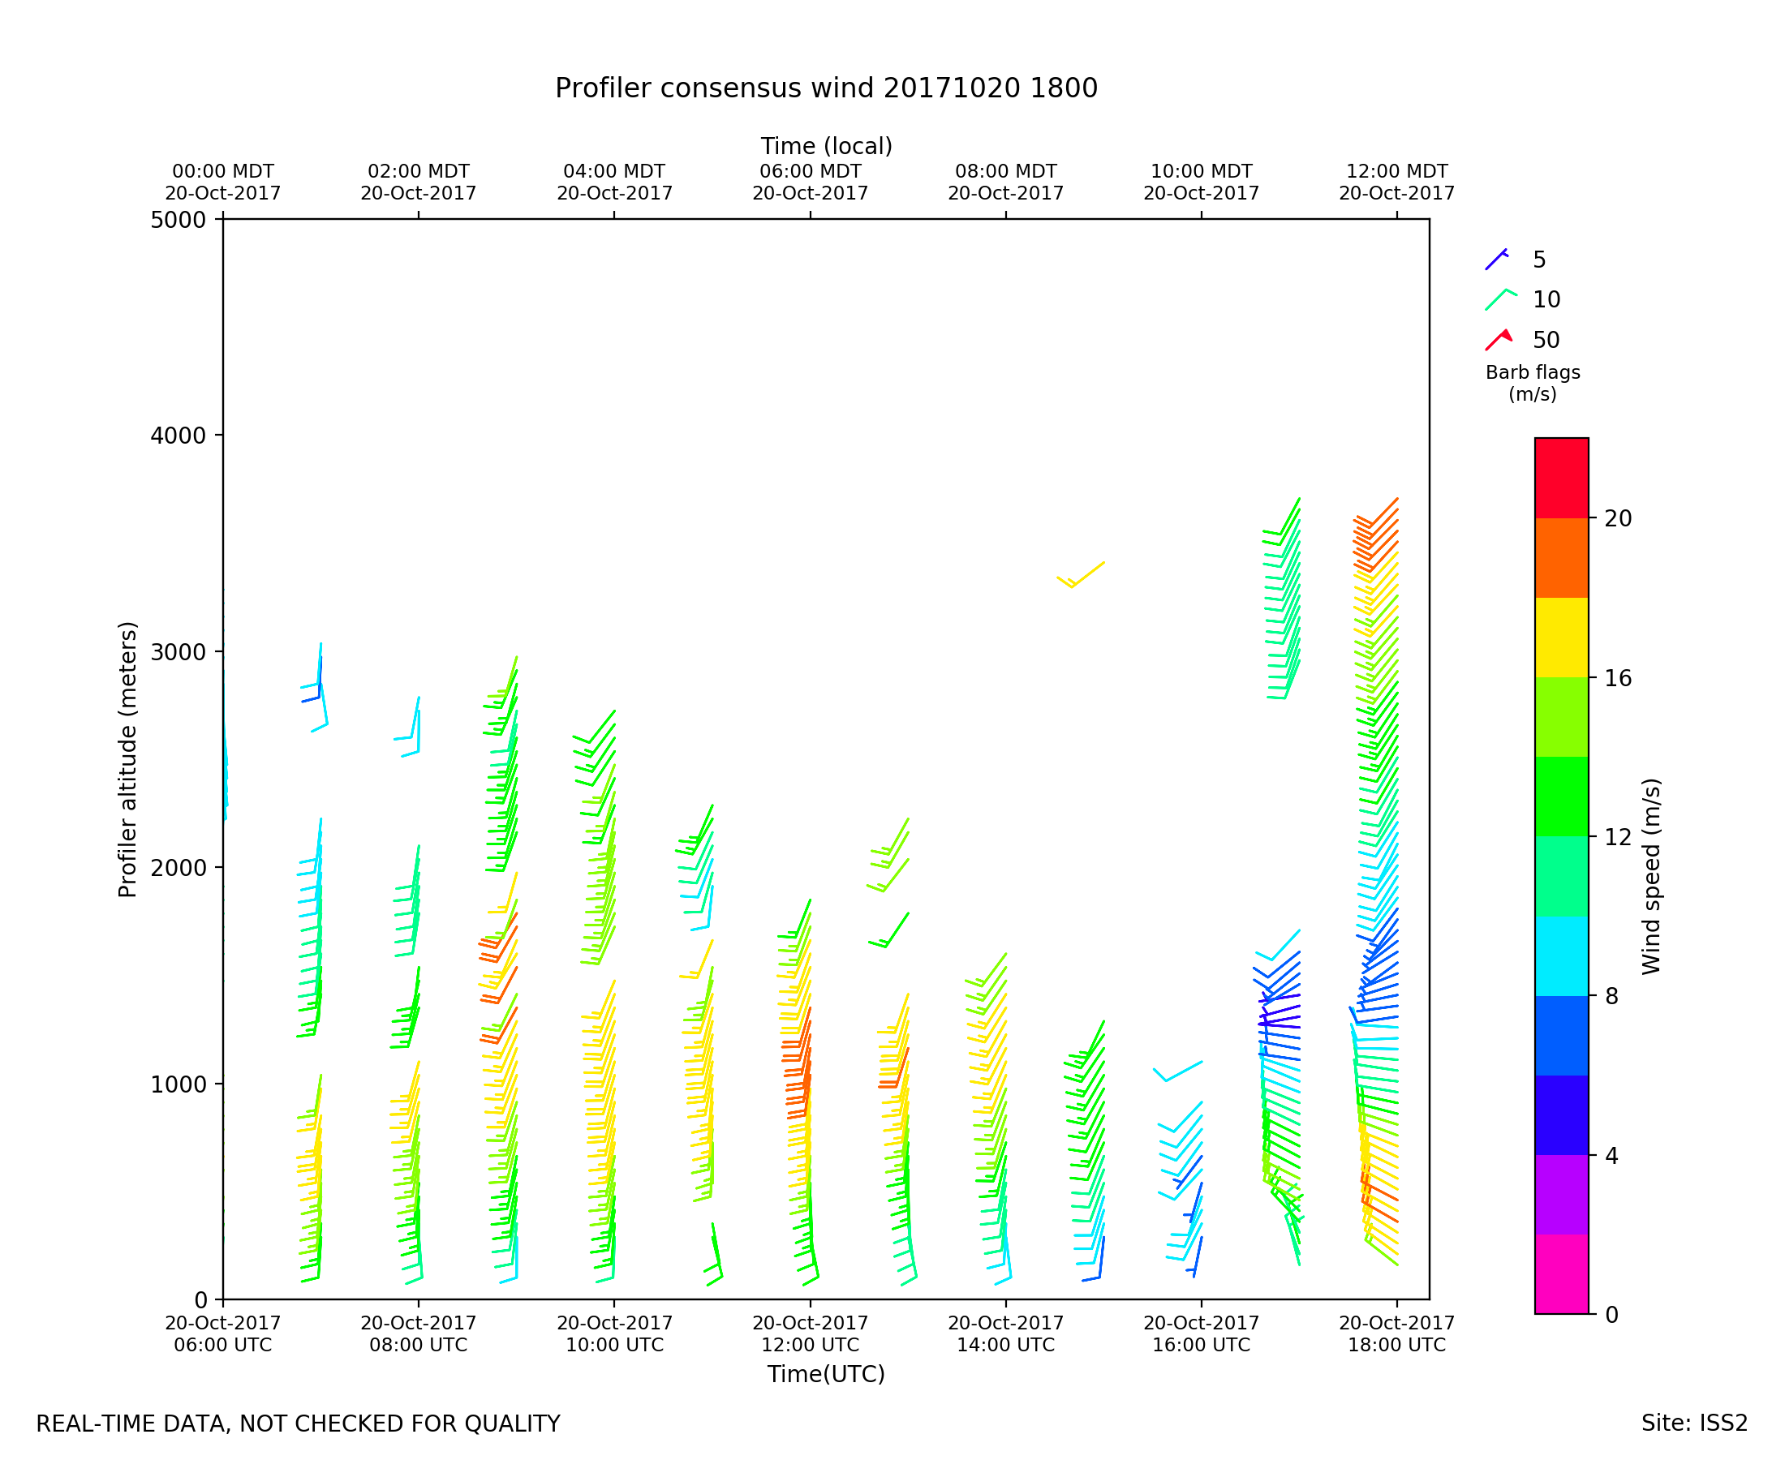Click the magenta band at colorbar bottom

[1561, 1273]
